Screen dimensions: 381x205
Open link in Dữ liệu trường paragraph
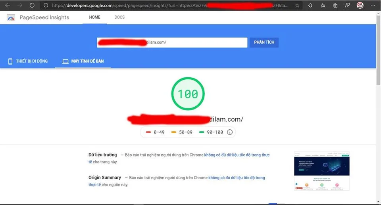click(237, 155)
